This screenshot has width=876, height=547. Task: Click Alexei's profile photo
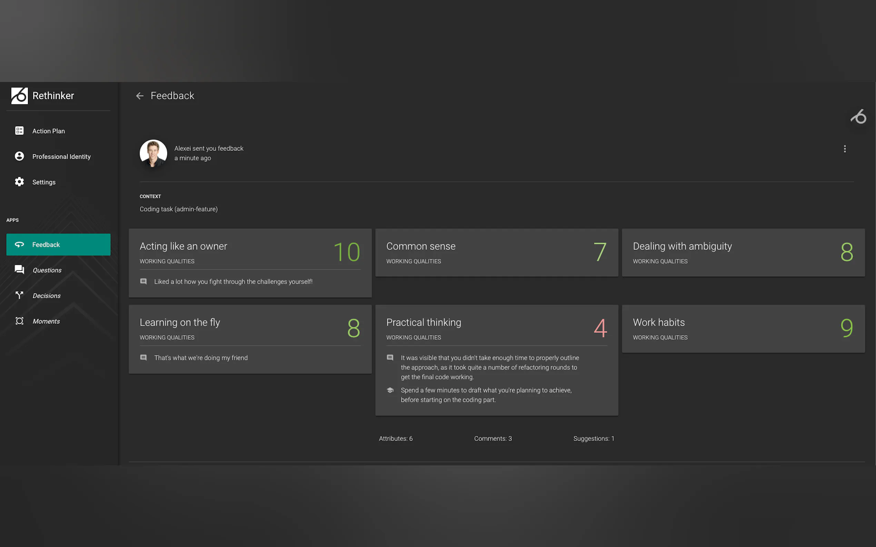pyautogui.click(x=153, y=153)
